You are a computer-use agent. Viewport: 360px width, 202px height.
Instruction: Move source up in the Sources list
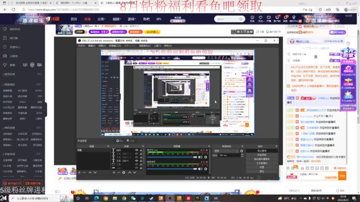point(130,172)
